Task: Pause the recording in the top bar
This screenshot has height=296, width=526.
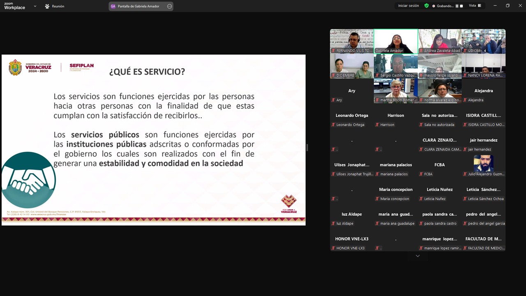Action: pyautogui.click(x=457, y=6)
